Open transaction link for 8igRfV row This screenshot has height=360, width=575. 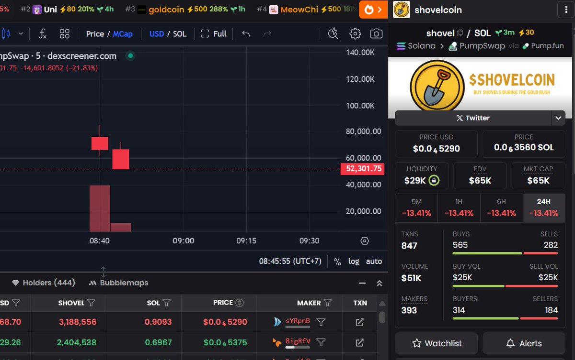pyautogui.click(x=359, y=342)
